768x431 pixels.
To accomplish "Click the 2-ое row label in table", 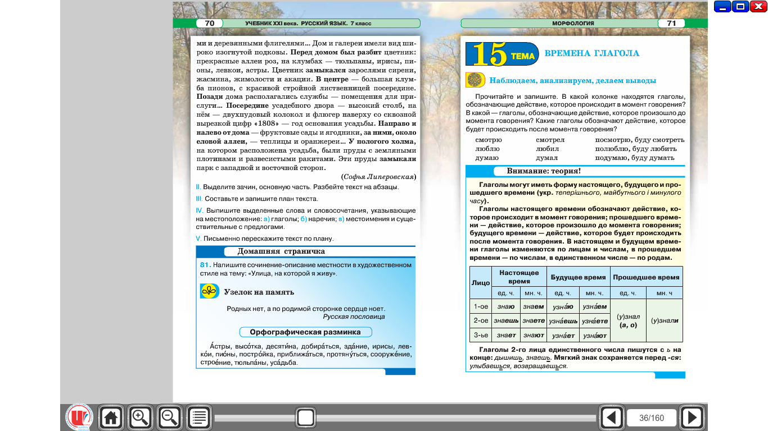I will 480,321.
